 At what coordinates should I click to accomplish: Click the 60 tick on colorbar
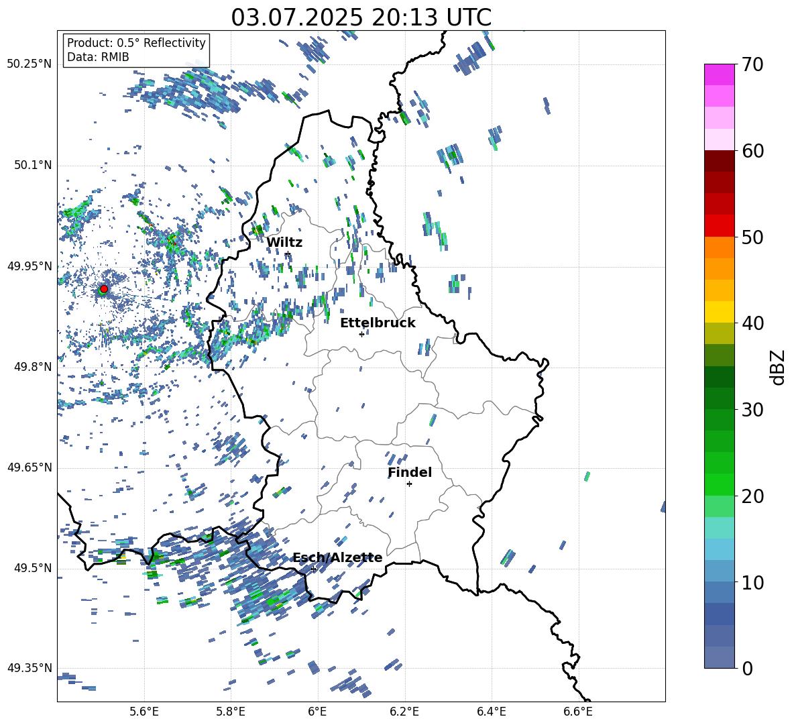tap(752, 151)
